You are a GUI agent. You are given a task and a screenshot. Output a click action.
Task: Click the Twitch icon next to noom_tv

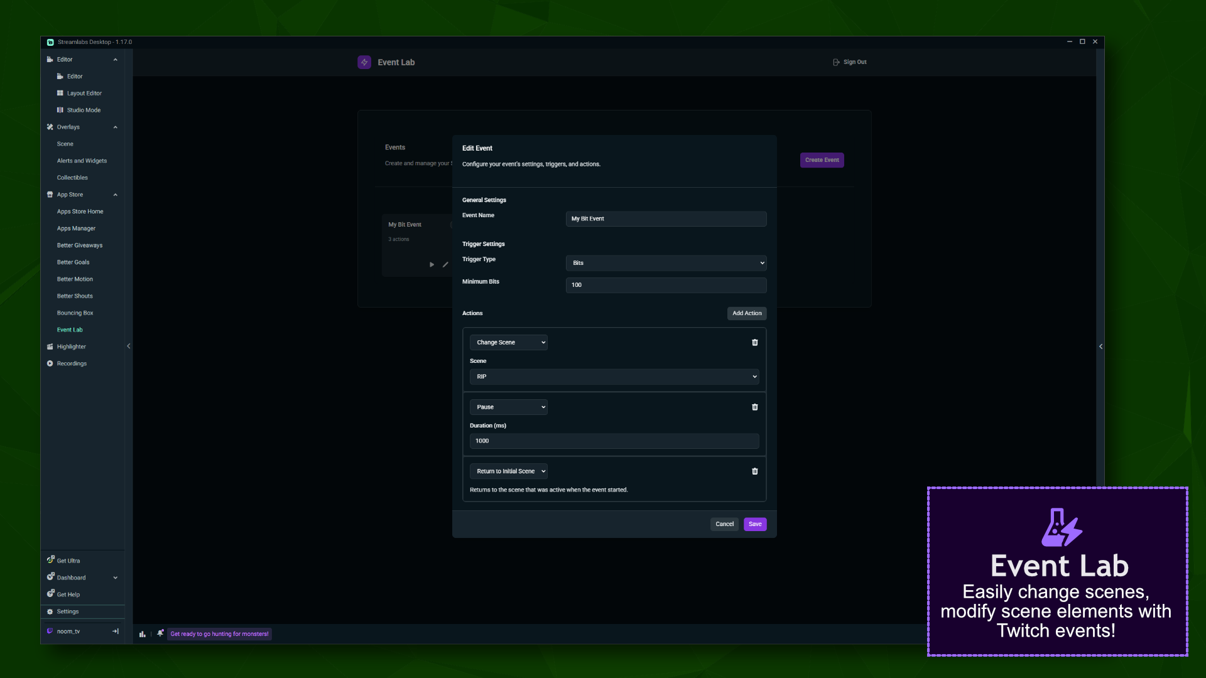pos(50,631)
